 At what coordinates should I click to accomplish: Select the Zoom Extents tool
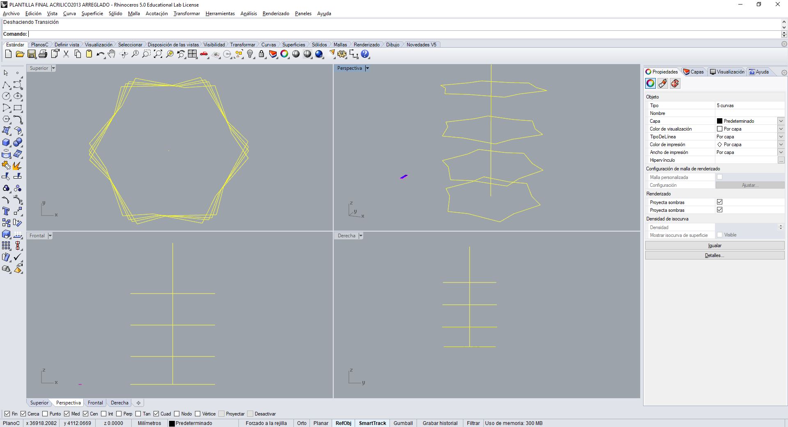[158, 54]
